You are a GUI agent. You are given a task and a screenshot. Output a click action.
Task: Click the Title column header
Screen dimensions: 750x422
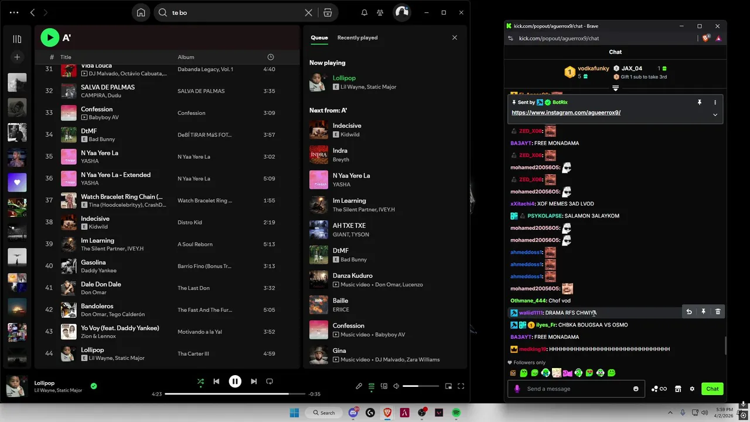66,57
